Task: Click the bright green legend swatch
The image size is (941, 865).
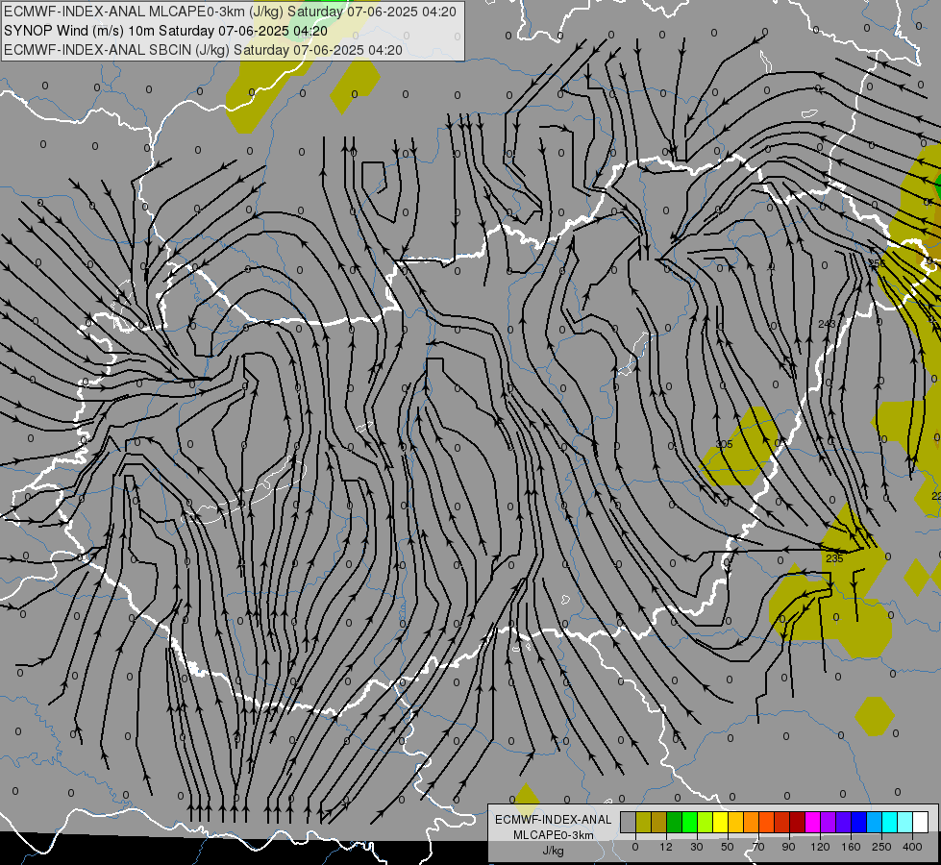Action: point(689,823)
